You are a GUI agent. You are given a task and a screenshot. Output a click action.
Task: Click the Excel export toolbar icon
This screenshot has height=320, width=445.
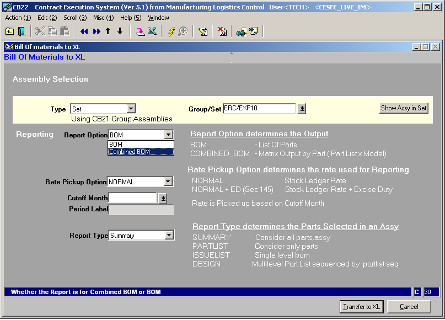click(152, 31)
